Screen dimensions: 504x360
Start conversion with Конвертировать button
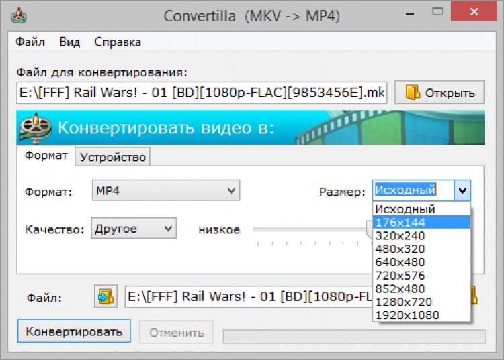[74, 331]
